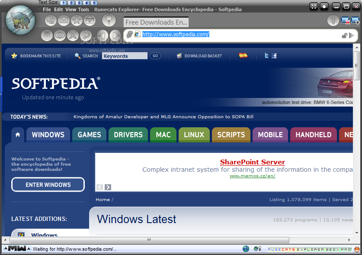Open the View menu
This screenshot has width=362, height=255.
coord(70,9)
